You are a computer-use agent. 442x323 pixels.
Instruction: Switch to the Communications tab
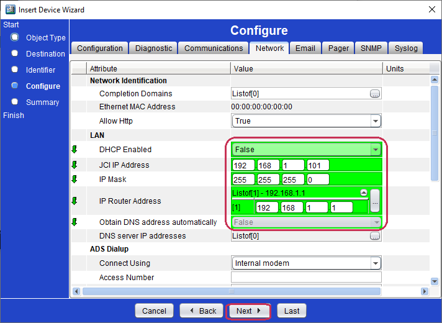(x=214, y=48)
